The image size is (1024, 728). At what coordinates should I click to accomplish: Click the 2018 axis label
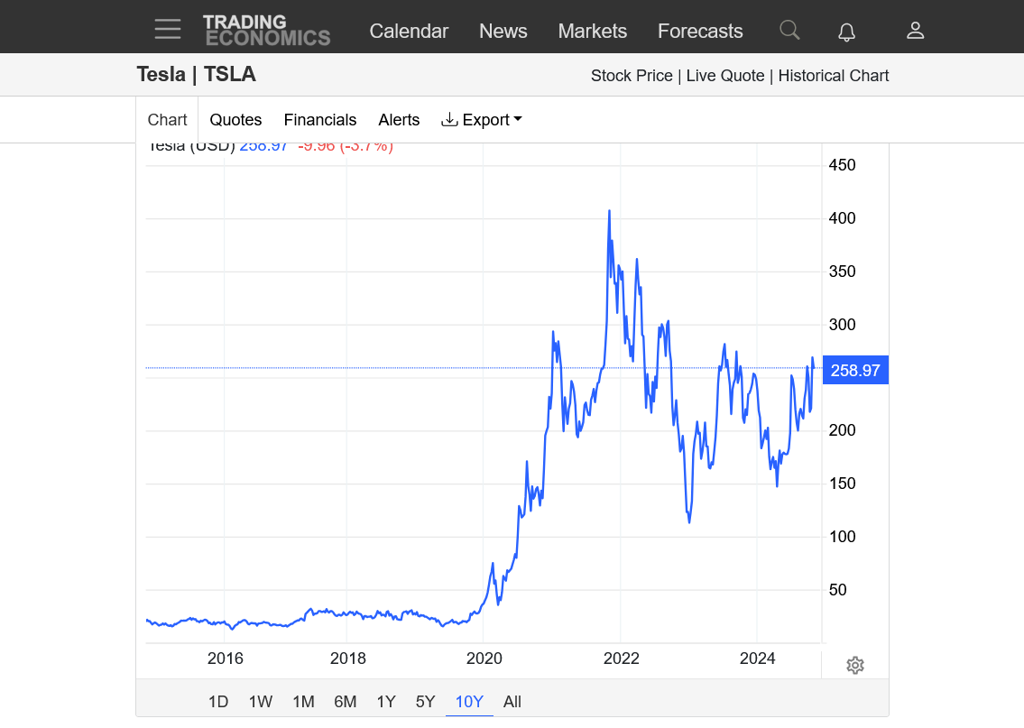point(348,659)
